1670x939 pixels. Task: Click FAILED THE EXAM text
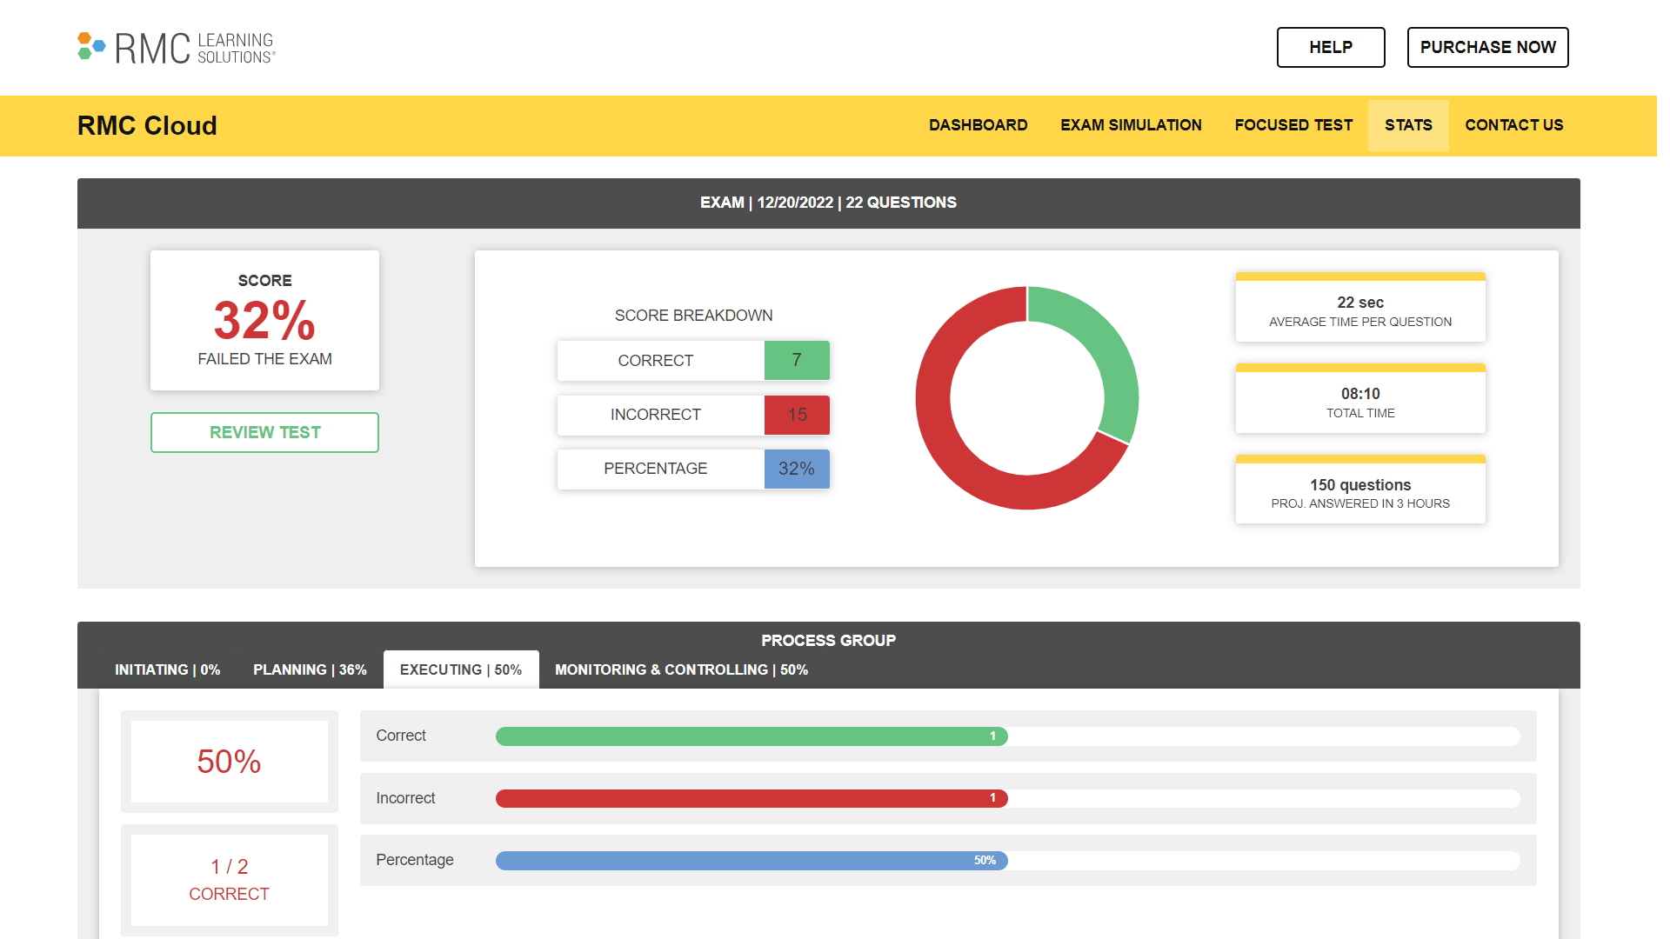[x=264, y=359]
